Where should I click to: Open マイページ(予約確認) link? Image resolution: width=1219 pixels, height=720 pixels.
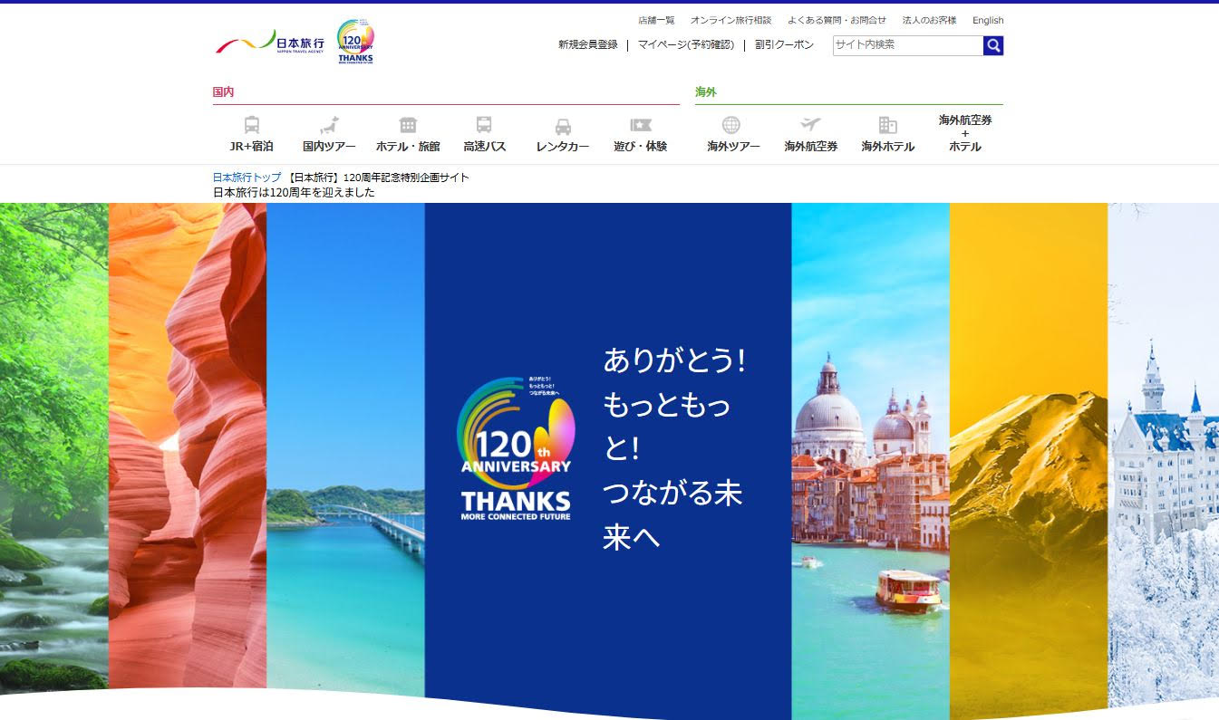686,44
